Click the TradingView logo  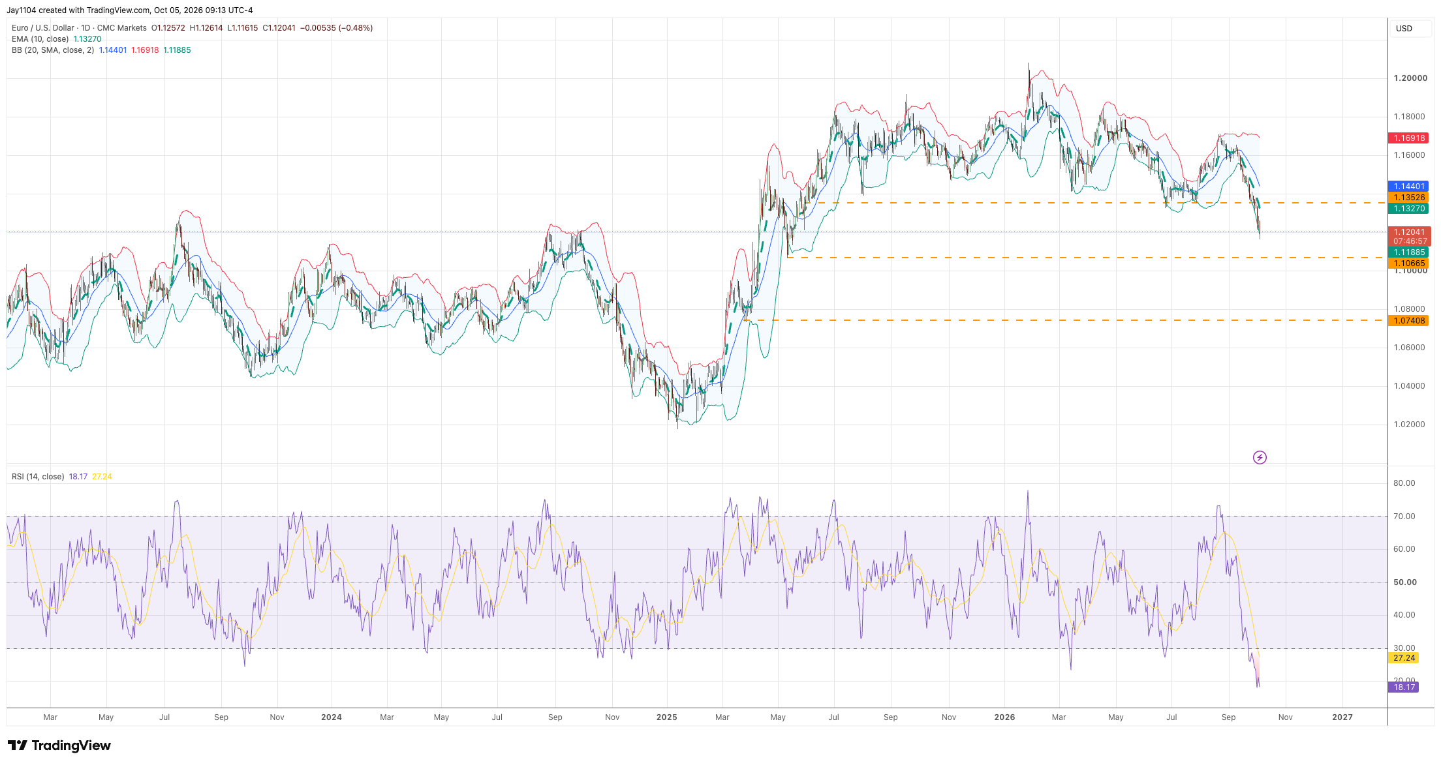tap(59, 745)
